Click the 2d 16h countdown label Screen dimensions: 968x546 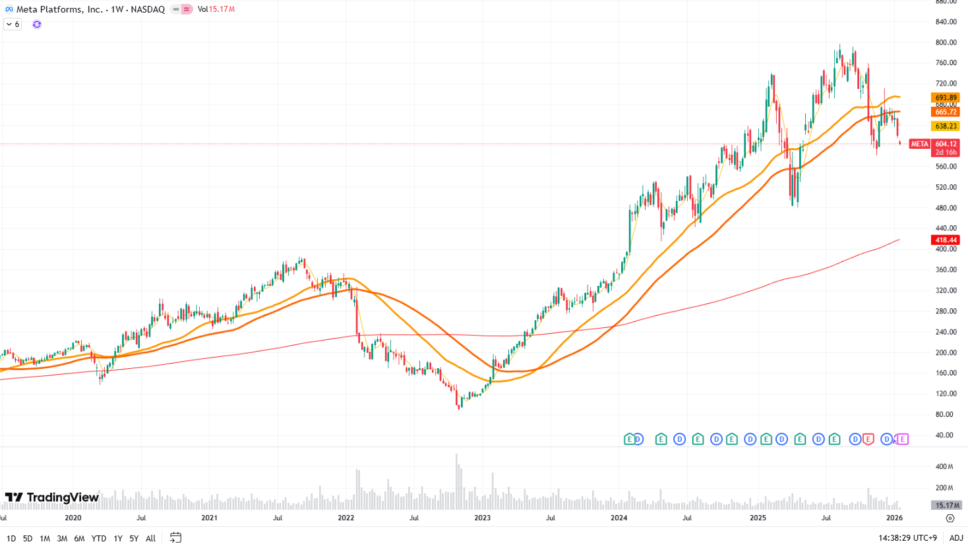pyautogui.click(x=946, y=152)
